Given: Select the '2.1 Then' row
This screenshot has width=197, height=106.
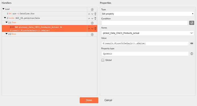Looking at the screenshot, I should 45,23.
